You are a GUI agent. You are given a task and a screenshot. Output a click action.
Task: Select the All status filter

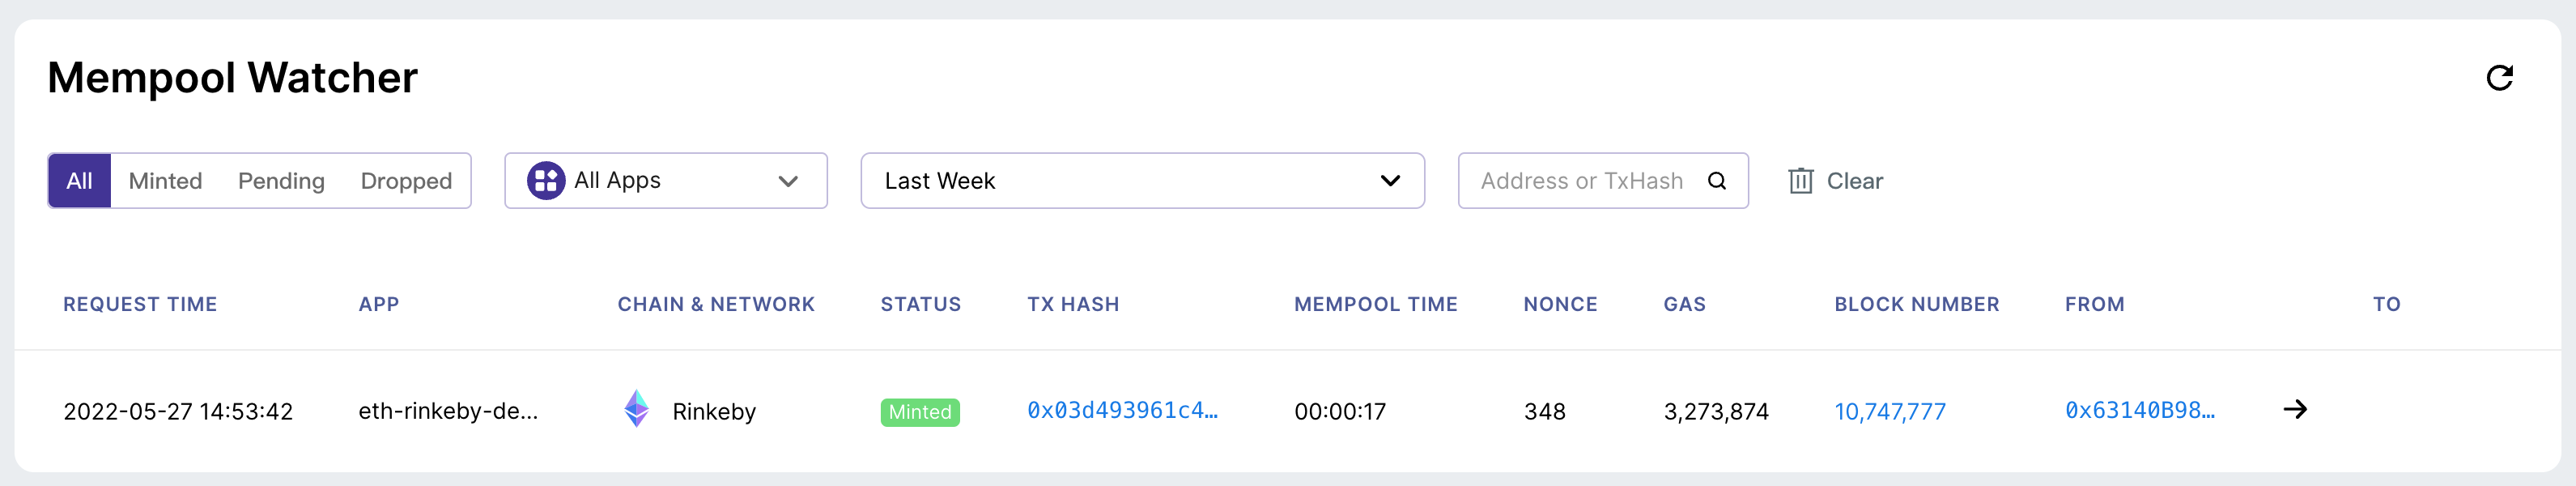80,181
